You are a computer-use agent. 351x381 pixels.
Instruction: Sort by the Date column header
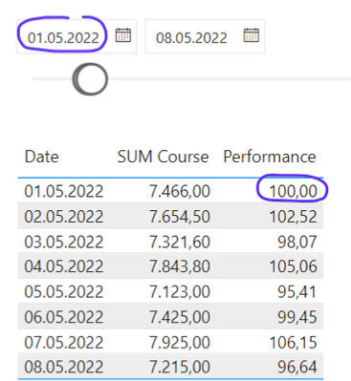[42, 157]
